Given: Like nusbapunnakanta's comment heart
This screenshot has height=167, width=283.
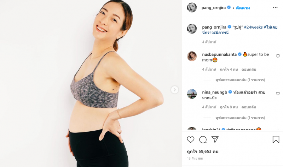Looking at the screenshot, I should coord(278,56).
